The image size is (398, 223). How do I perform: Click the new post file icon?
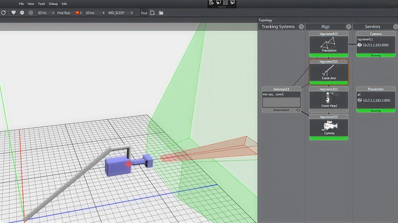coord(152,13)
